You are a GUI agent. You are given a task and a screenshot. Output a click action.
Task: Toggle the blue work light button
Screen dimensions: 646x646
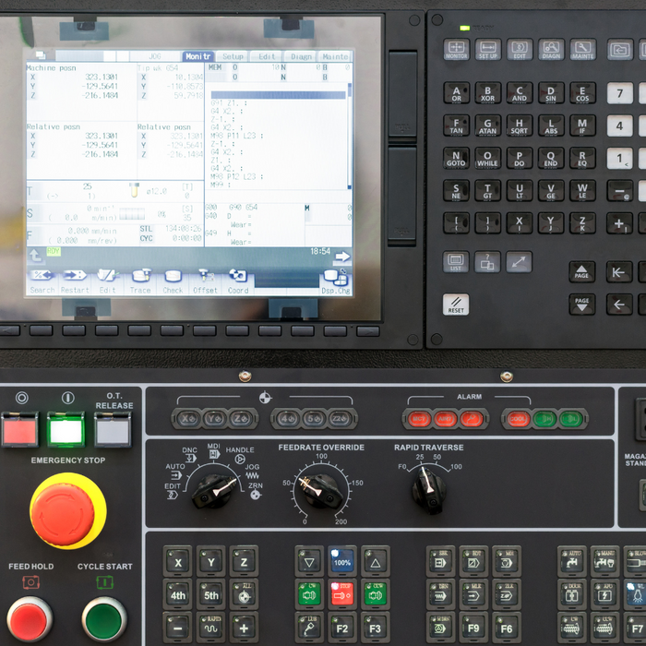click(636, 593)
